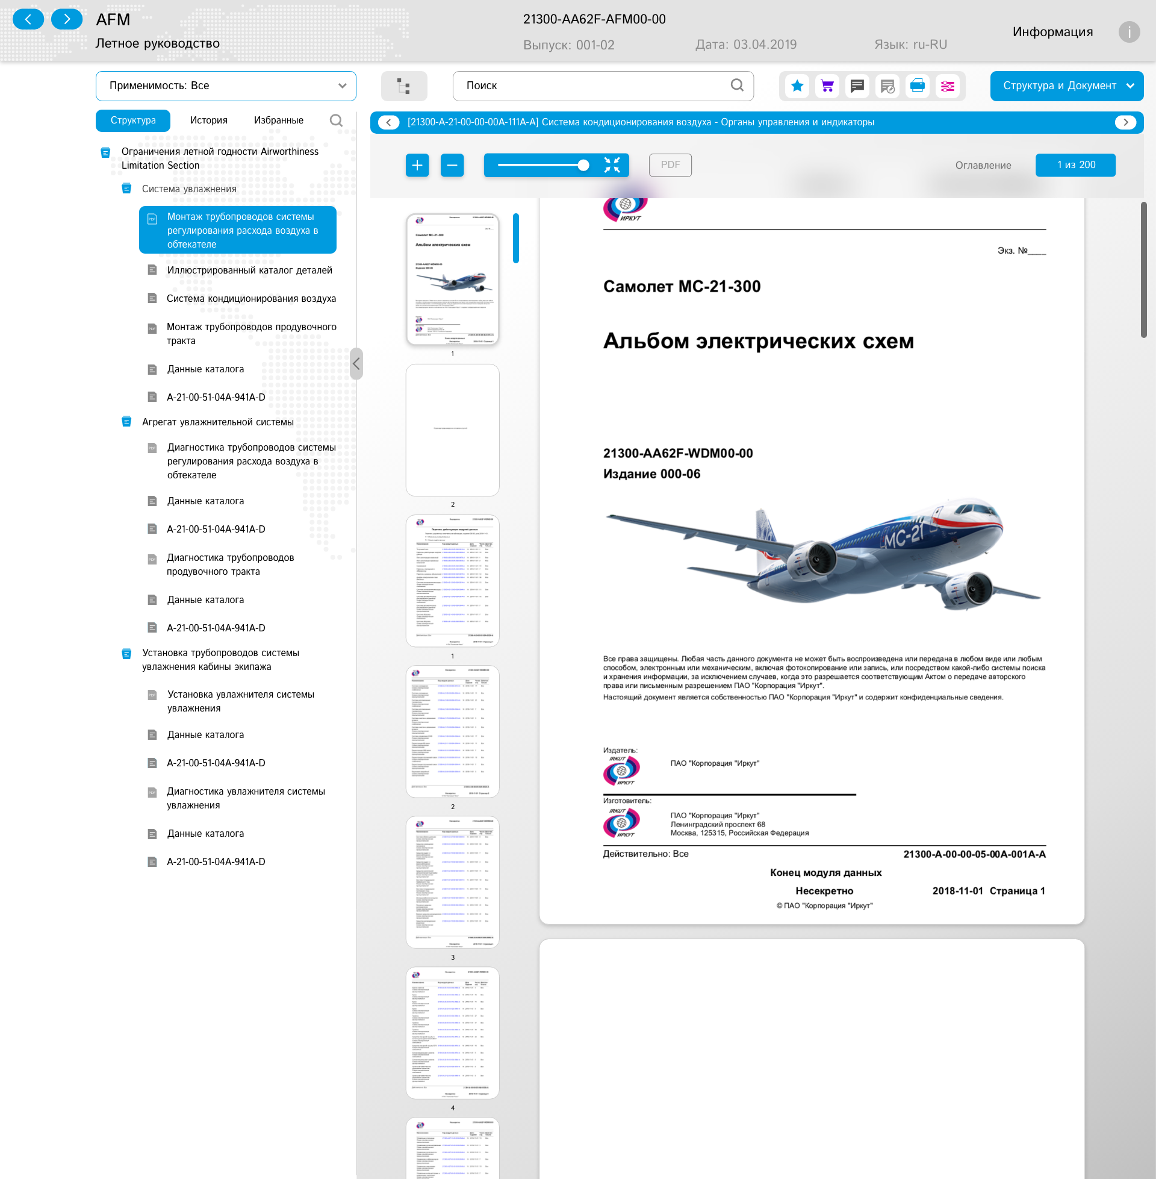Go to previous data module arrow
This screenshot has height=1179, width=1156.
point(388,122)
